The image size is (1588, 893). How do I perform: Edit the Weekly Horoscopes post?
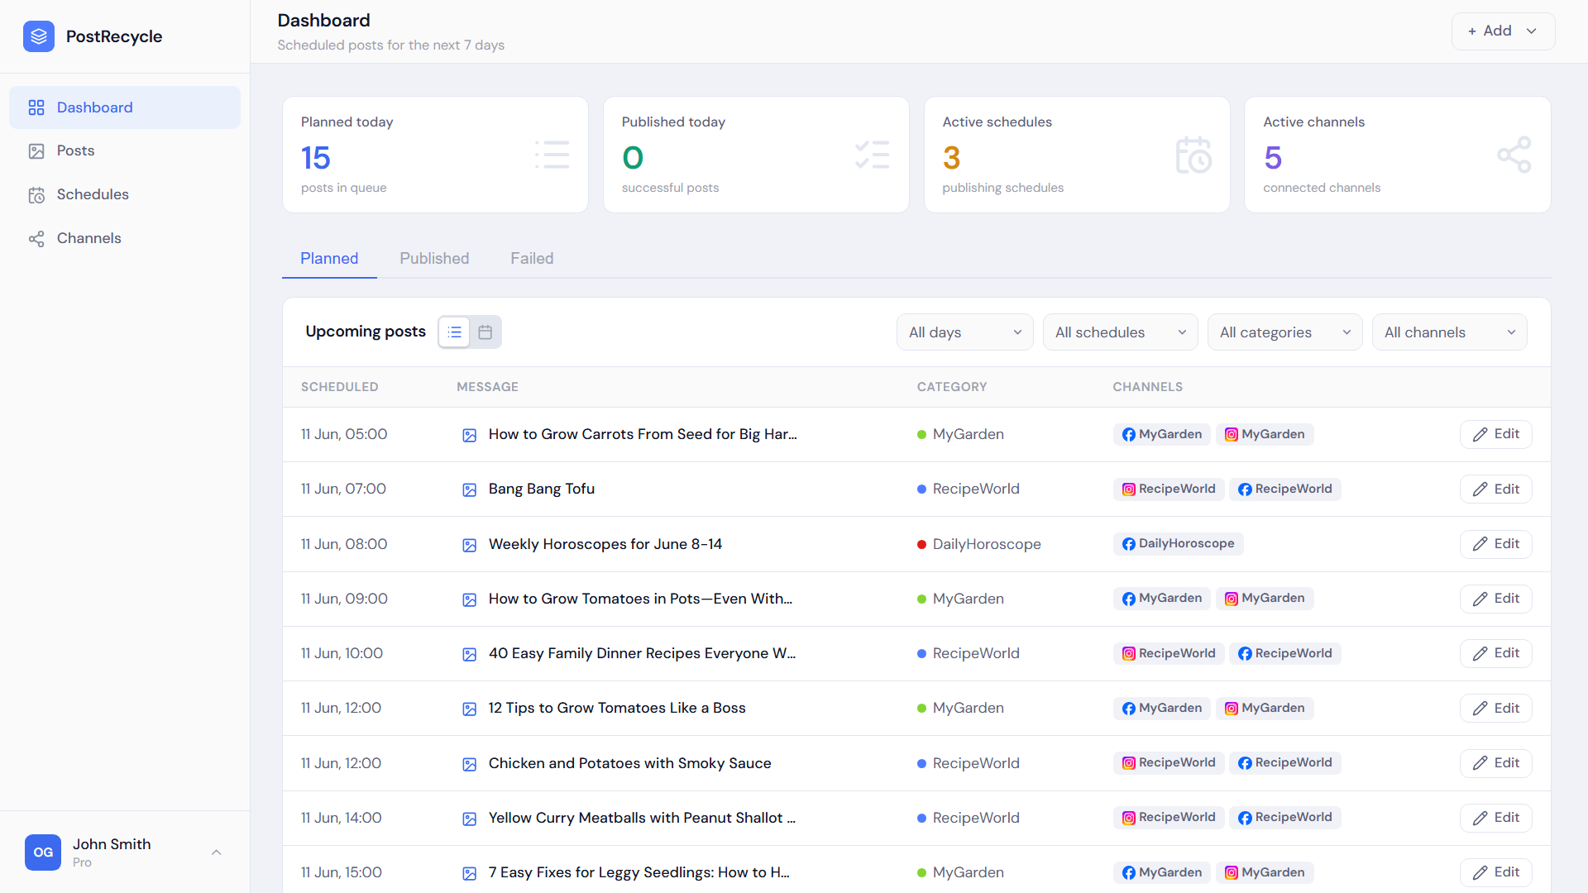click(1495, 544)
